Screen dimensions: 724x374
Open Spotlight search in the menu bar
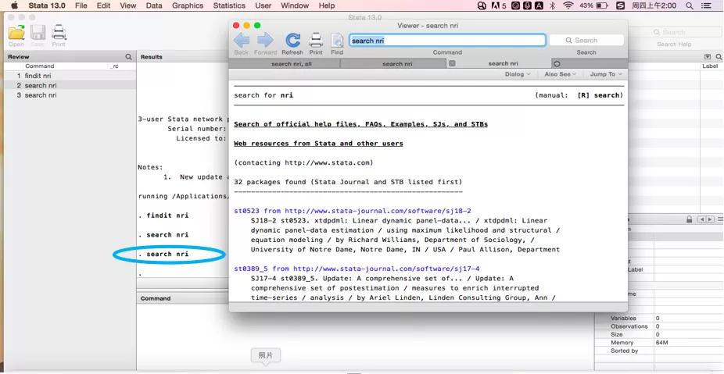tap(690, 5)
